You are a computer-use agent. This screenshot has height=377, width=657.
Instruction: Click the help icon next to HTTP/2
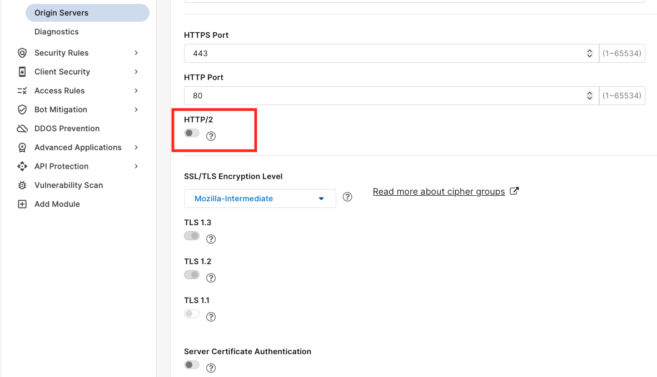[211, 136]
